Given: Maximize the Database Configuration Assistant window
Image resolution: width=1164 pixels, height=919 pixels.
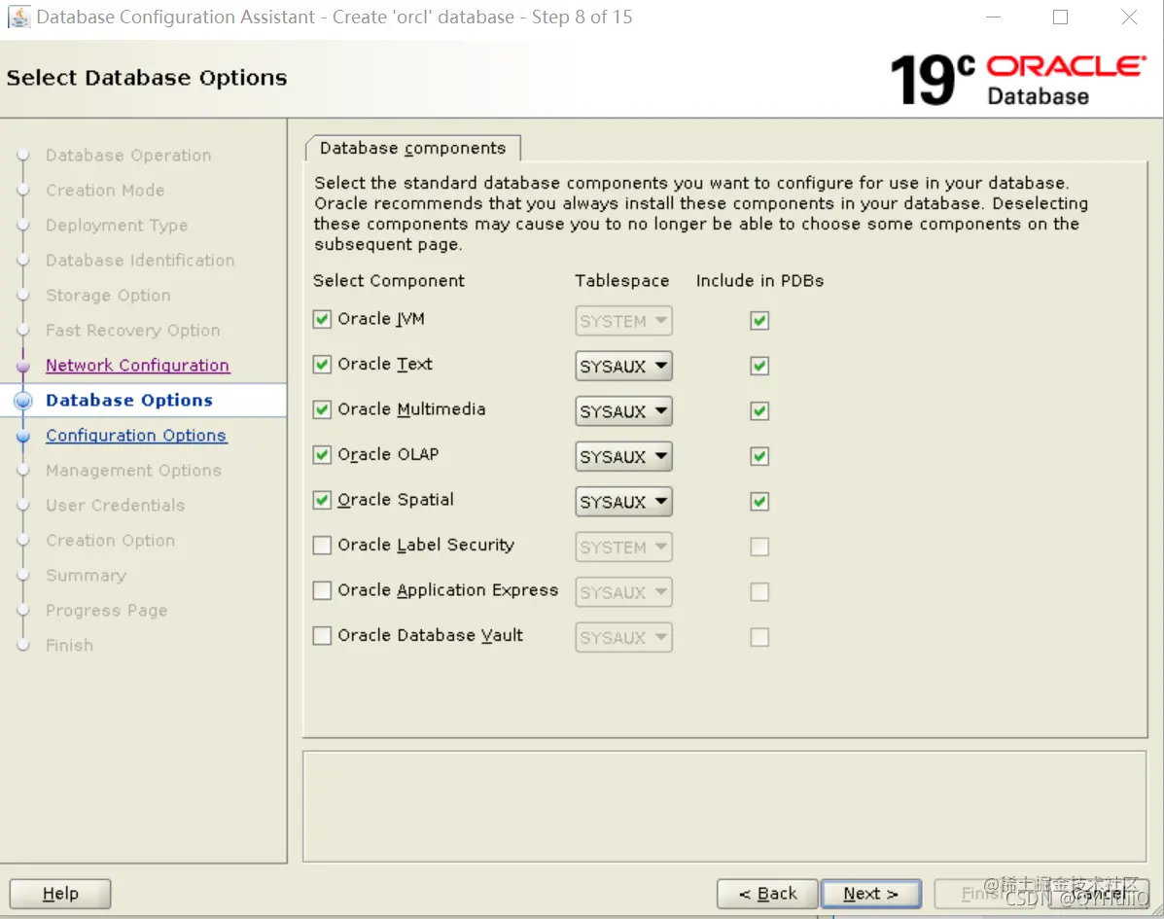Looking at the screenshot, I should (x=1060, y=18).
